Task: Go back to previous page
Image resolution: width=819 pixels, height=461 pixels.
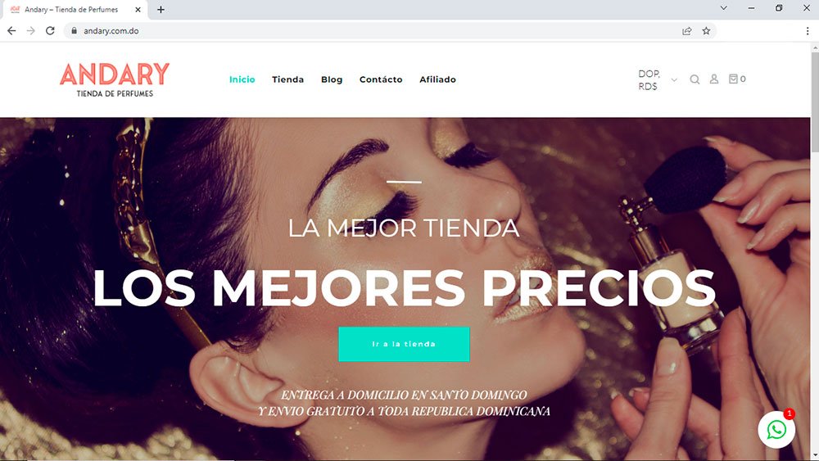Action: point(11,31)
